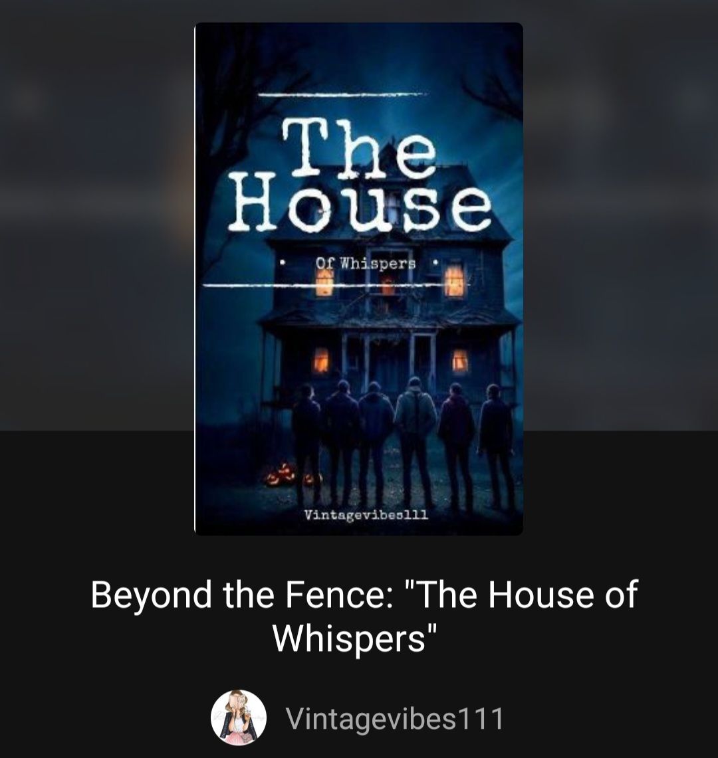
Task: Click the upper right lit window
Action: pos(454,280)
